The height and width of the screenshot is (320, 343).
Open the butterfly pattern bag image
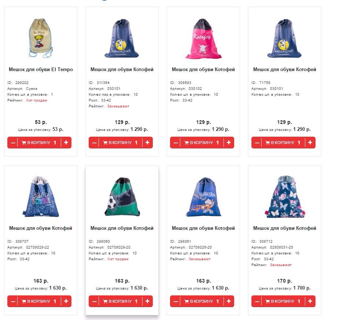coord(285,196)
